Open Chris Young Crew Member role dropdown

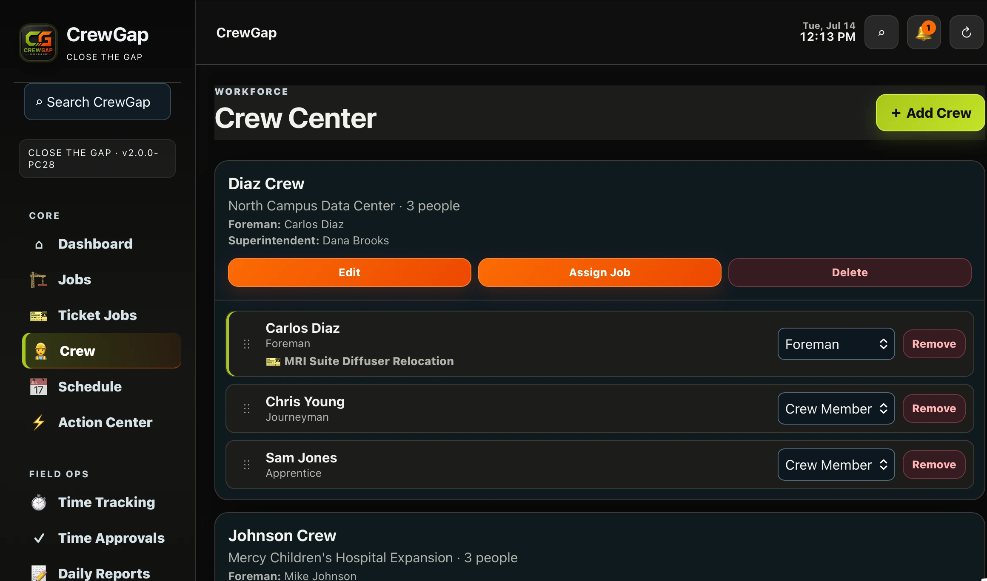pyautogui.click(x=836, y=408)
